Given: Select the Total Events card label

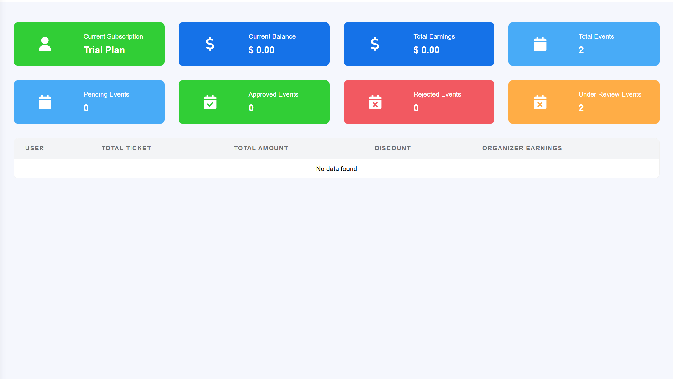Looking at the screenshot, I should (596, 36).
